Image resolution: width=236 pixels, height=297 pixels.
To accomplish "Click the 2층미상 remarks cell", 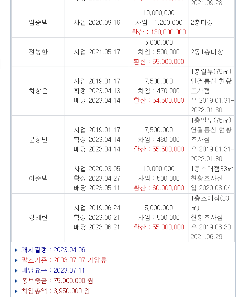I will click(202, 23).
